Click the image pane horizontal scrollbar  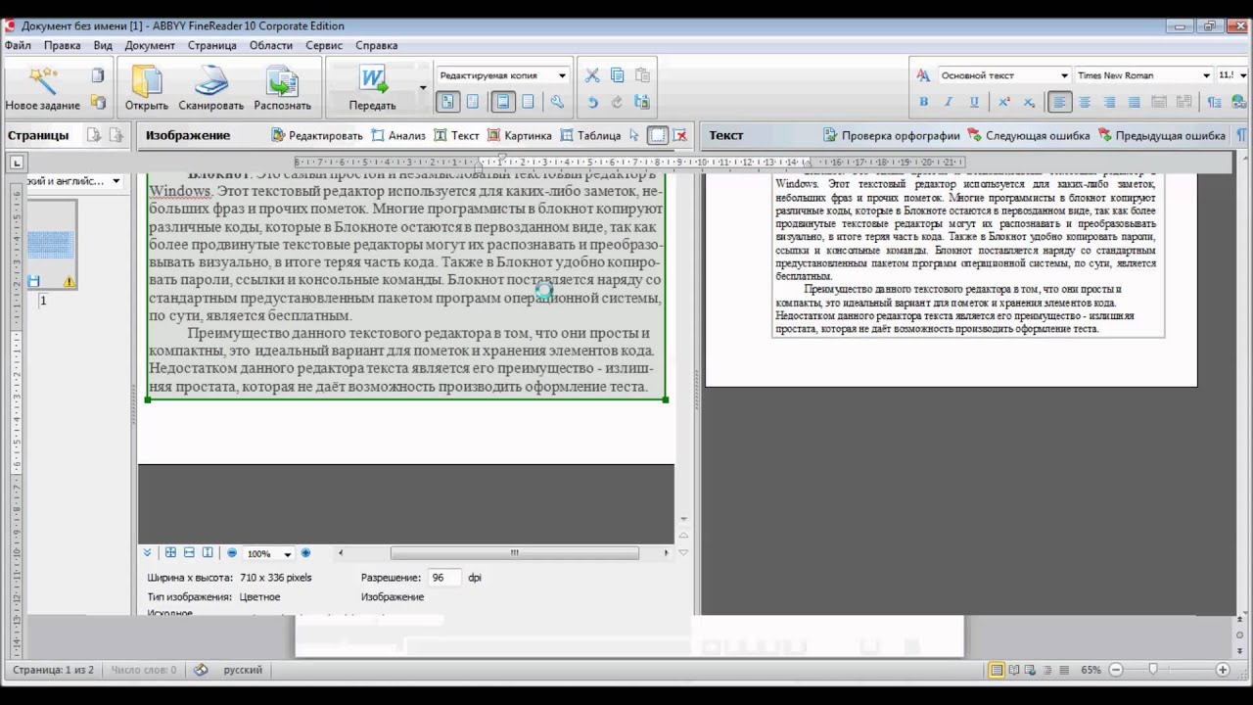(x=514, y=553)
